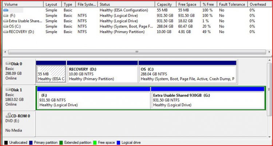The height and width of the screenshot is (146, 273).
Task: Sort by the Type column header
Action: [x=68, y=4]
